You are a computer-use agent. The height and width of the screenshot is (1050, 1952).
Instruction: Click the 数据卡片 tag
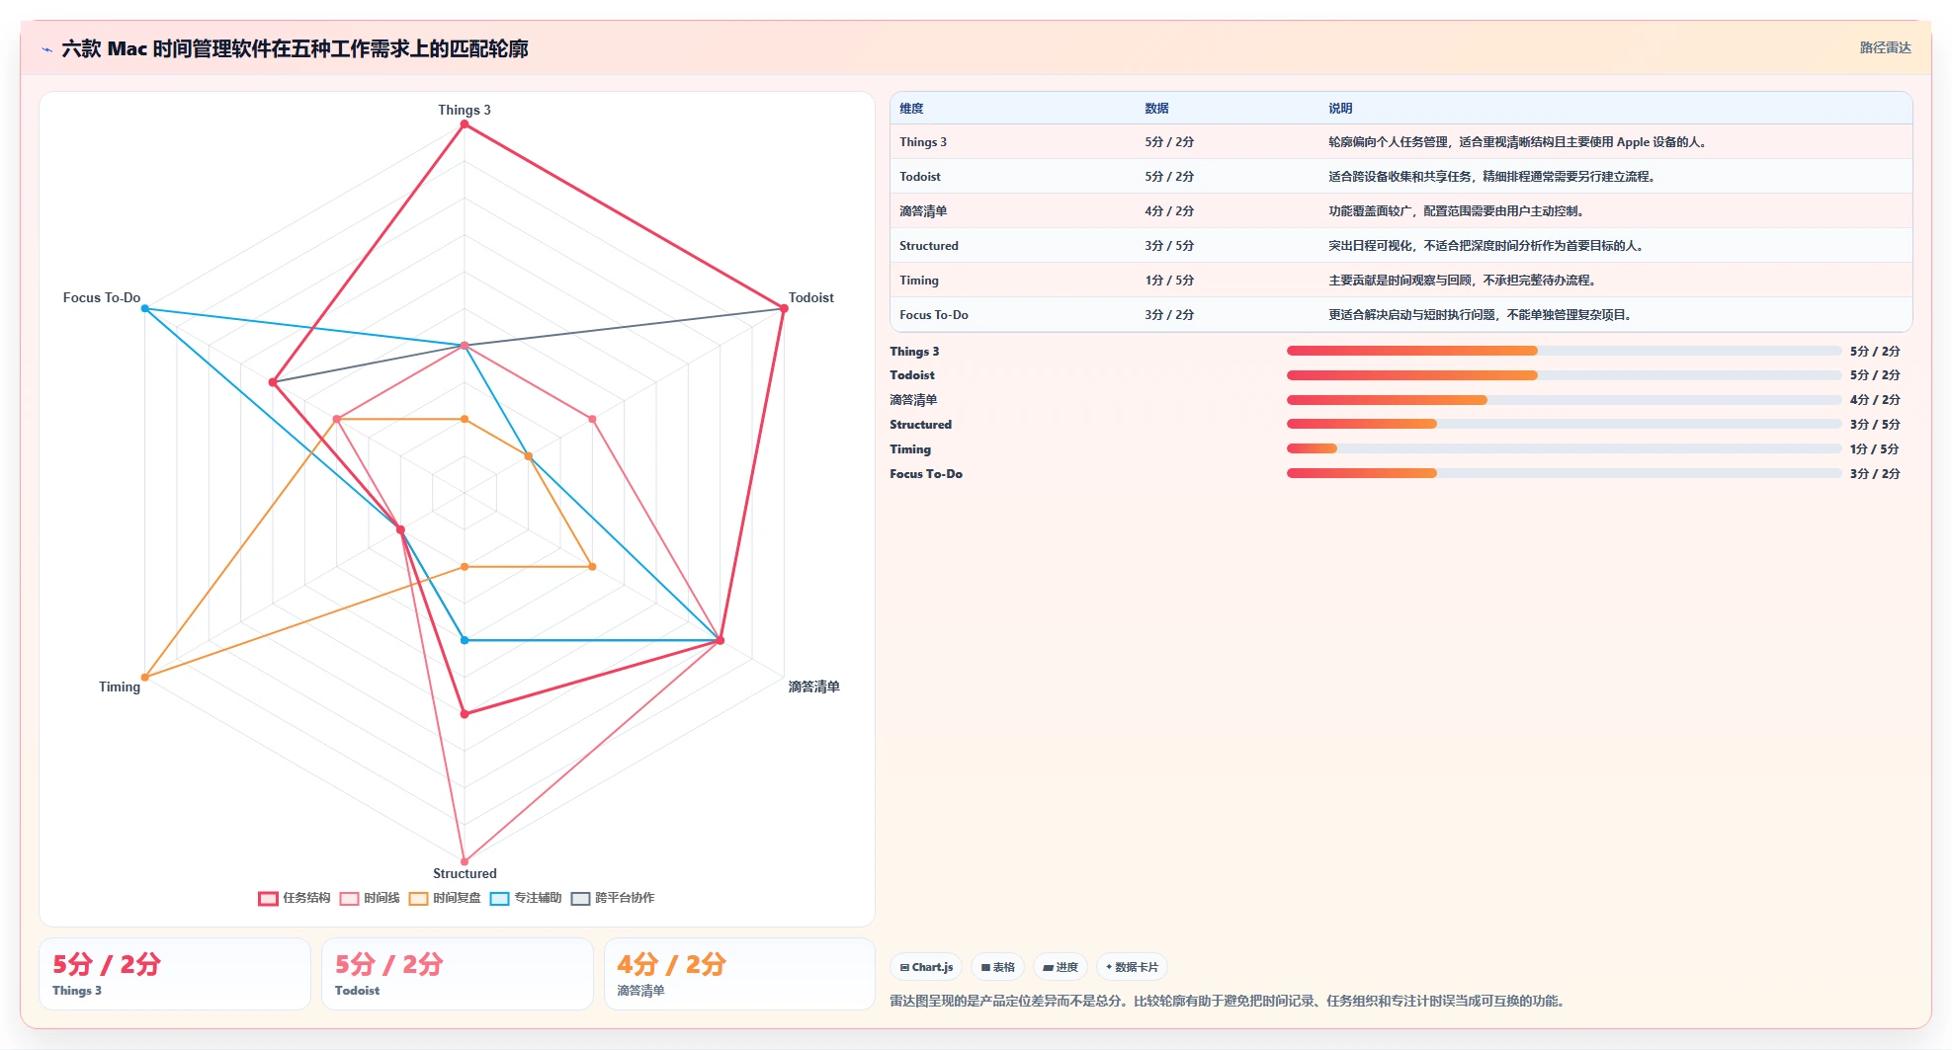click(x=1132, y=967)
